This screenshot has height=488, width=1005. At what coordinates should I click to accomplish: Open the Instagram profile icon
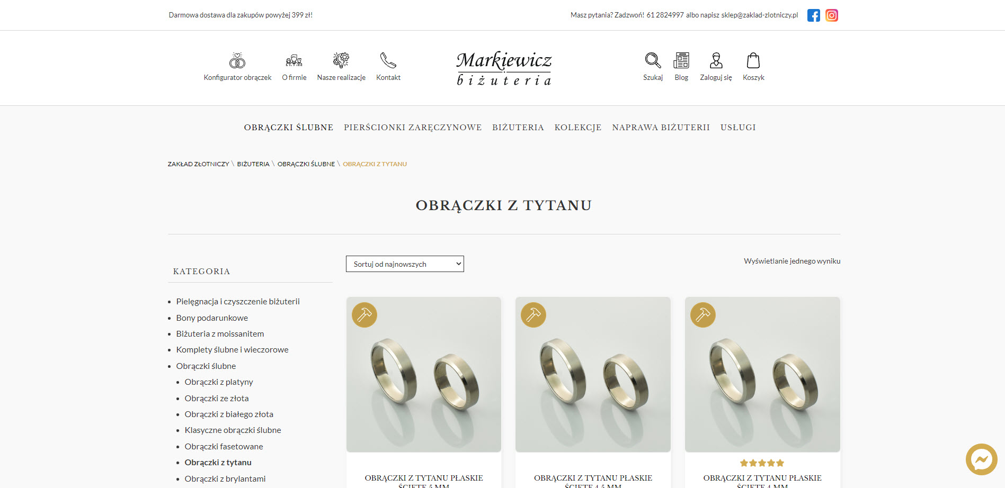pyautogui.click(x=832, y=15)
